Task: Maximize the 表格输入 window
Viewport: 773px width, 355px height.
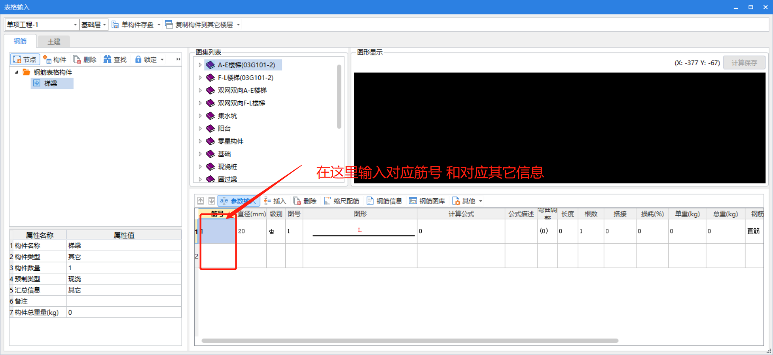Action: pos(751,7)
